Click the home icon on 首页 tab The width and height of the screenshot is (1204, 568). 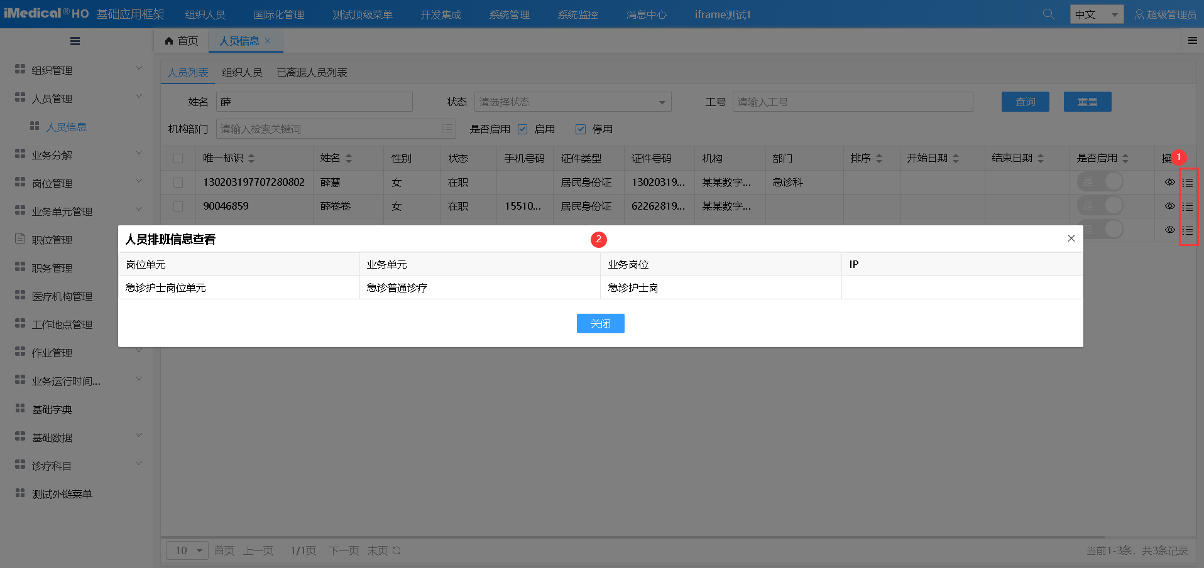(x=168, y=40)
